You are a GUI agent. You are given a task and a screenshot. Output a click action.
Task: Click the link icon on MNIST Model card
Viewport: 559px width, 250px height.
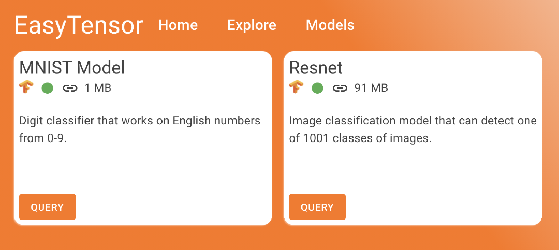click(70, 88)
